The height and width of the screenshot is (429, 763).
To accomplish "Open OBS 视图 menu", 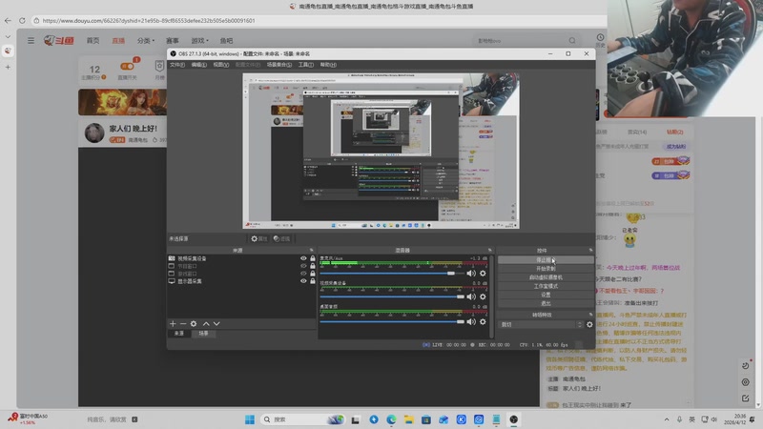I will [x=221, y=65].
